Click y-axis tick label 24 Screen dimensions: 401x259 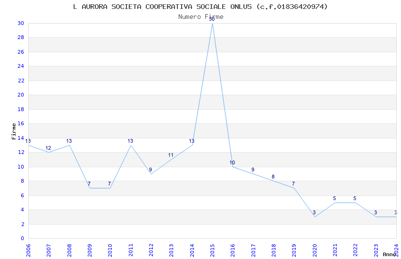tap(21, 66)
